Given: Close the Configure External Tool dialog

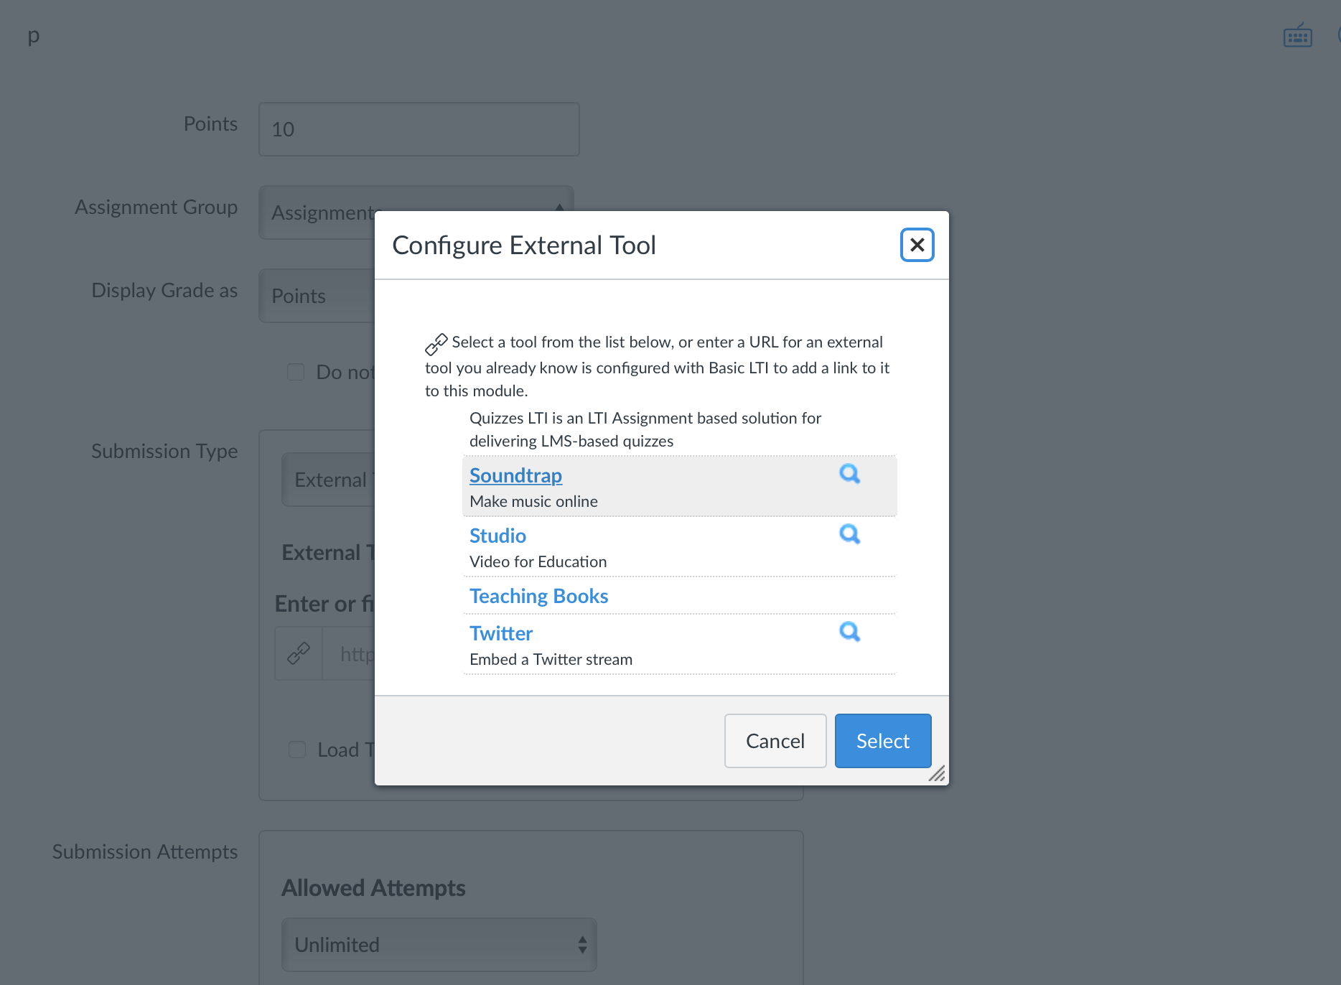Looking at the screenshot, I should (x=917, y=245).
